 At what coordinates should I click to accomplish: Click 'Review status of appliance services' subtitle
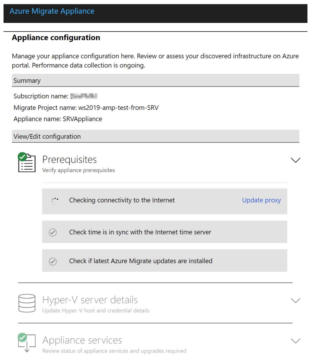click(x=114, y=351)
